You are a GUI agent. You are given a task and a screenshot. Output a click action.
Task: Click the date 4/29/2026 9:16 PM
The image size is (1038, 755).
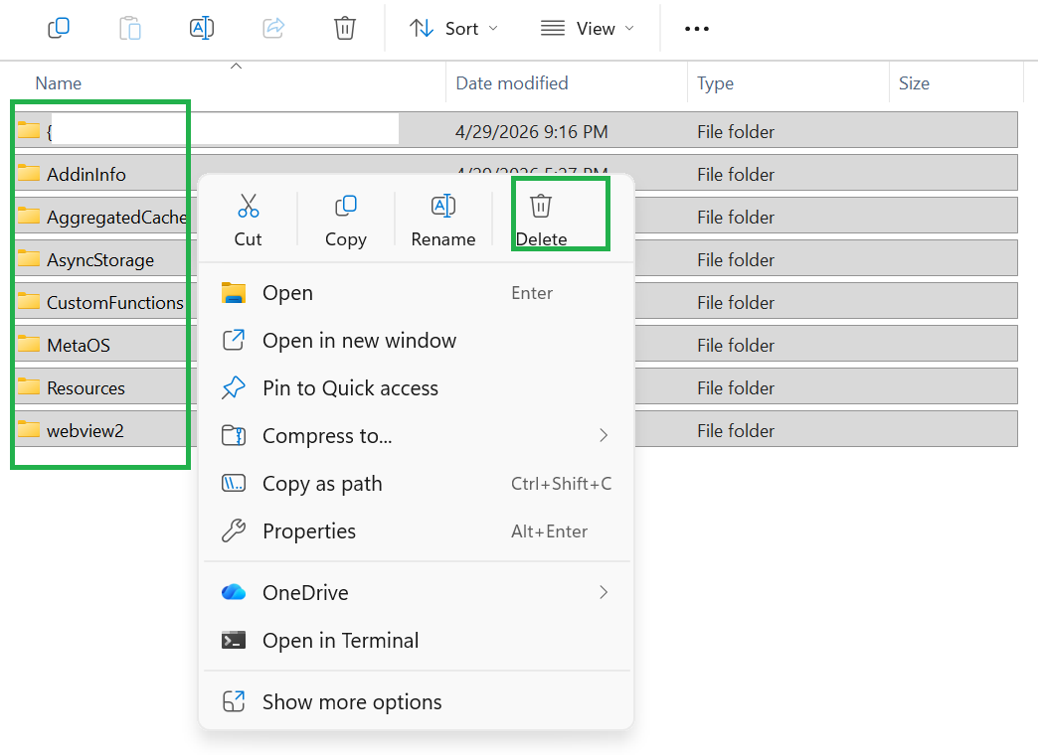point(531,132)
